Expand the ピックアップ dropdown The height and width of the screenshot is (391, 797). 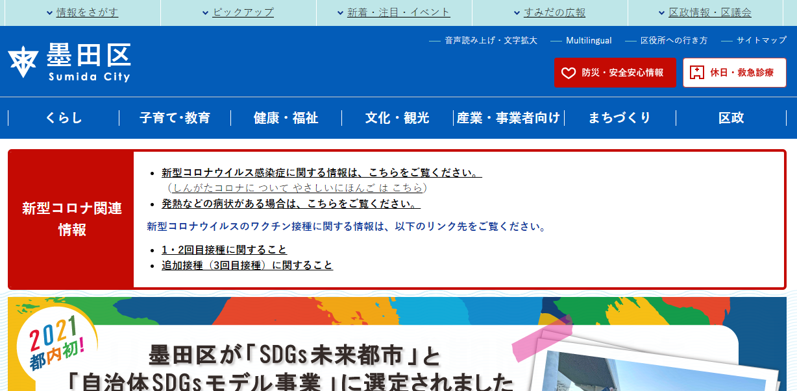point(238,12)
